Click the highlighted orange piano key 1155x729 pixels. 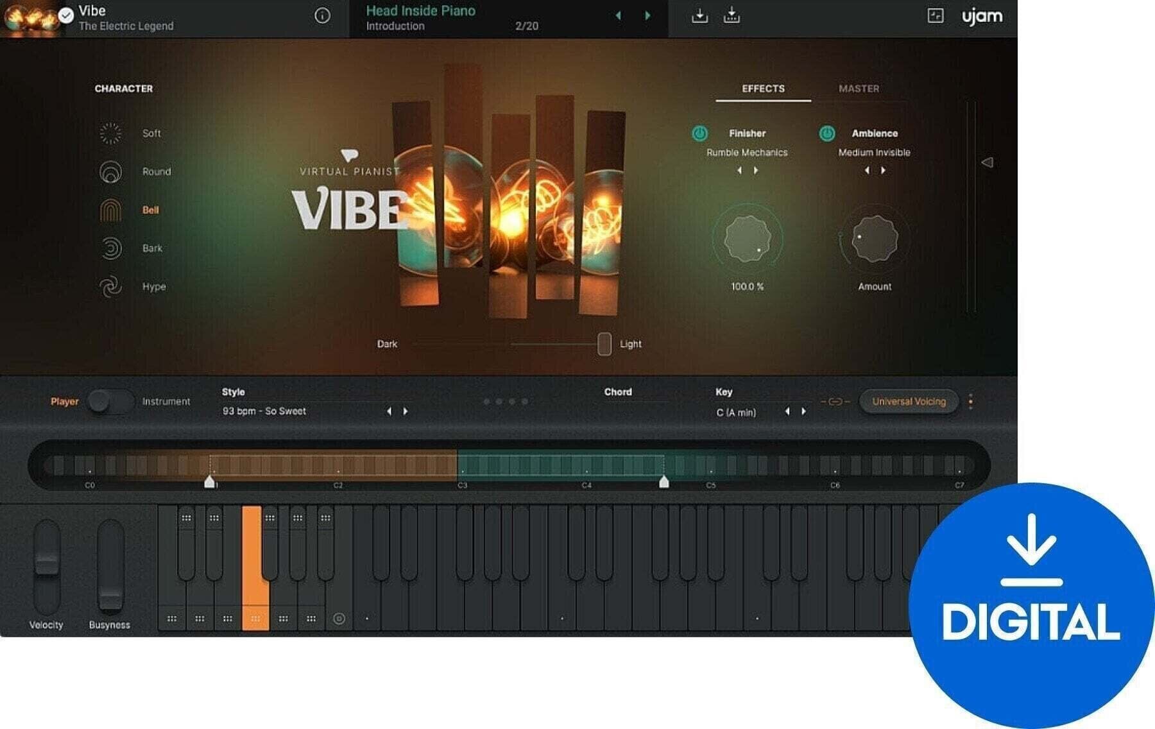pos(255,569)
